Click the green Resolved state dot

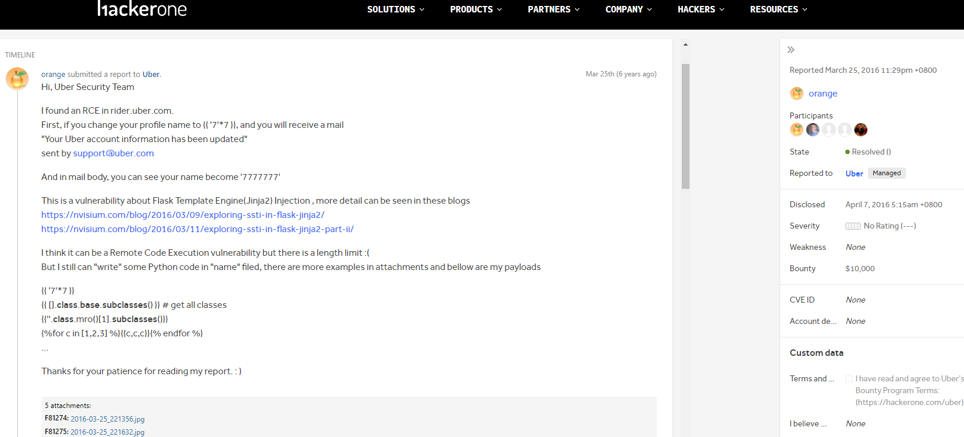pos(848,152)
